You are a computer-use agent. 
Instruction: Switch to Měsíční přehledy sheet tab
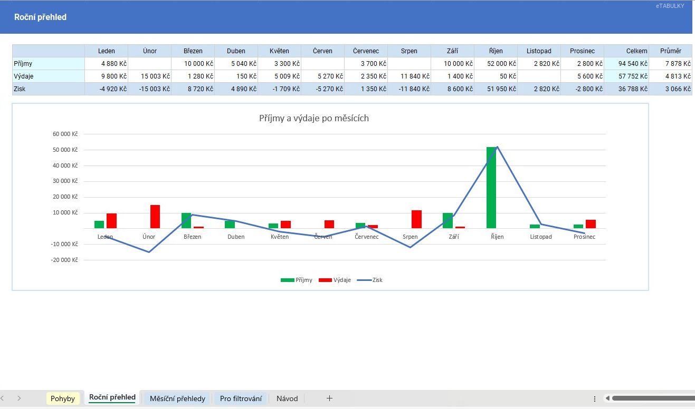coord(177,398)
